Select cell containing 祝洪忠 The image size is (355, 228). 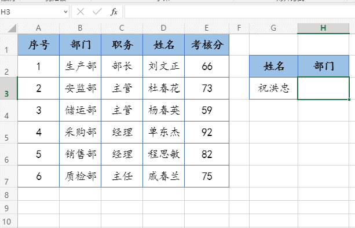[x=273, y=88]
